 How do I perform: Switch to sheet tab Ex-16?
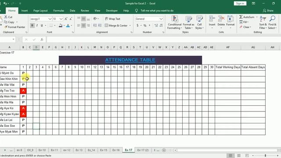click(116, 150)
